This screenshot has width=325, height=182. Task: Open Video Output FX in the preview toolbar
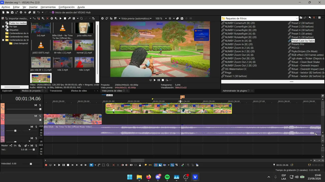[111, 18]
